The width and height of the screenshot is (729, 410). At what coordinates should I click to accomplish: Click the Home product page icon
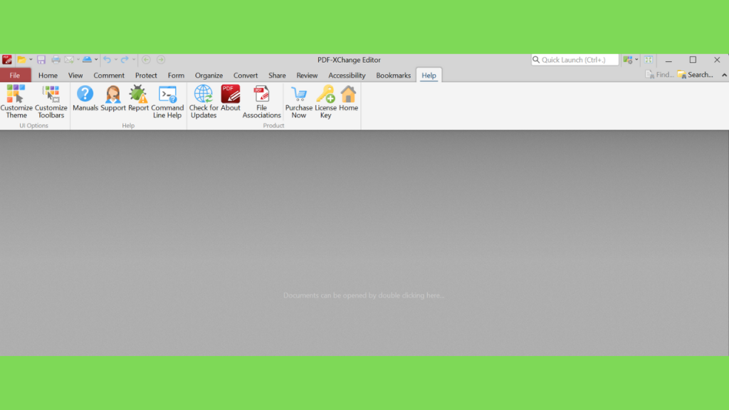(348, 98)
